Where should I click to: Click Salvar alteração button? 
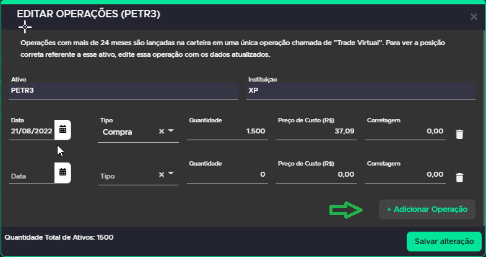[444, 241]
